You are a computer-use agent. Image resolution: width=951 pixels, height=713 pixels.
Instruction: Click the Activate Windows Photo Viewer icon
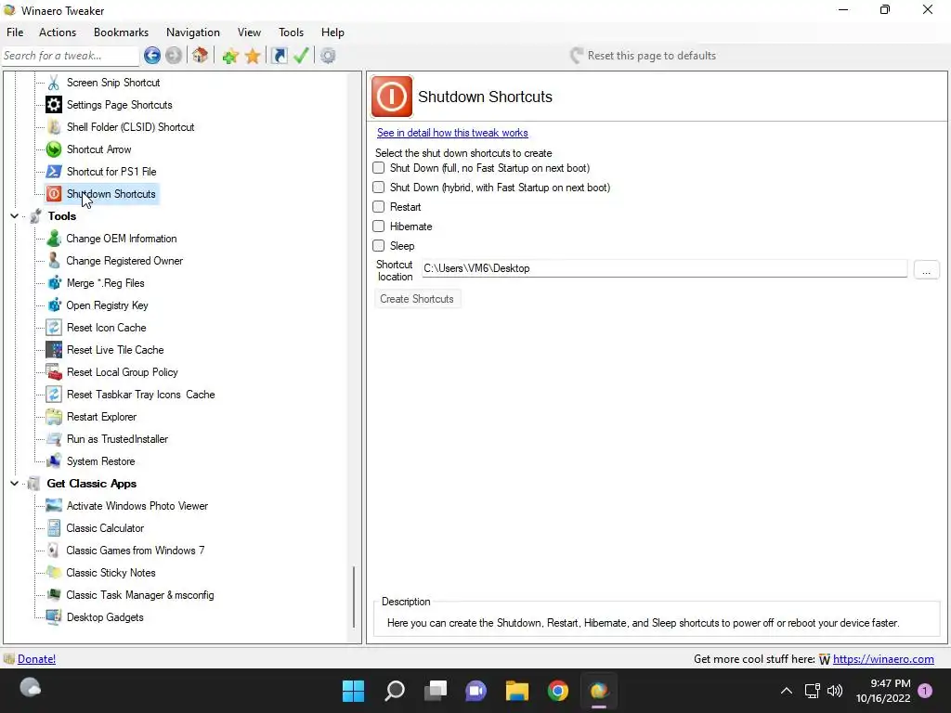click(54, 506)
